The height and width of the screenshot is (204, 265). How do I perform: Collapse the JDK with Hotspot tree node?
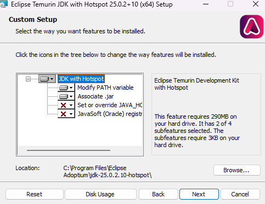point(28,79)
